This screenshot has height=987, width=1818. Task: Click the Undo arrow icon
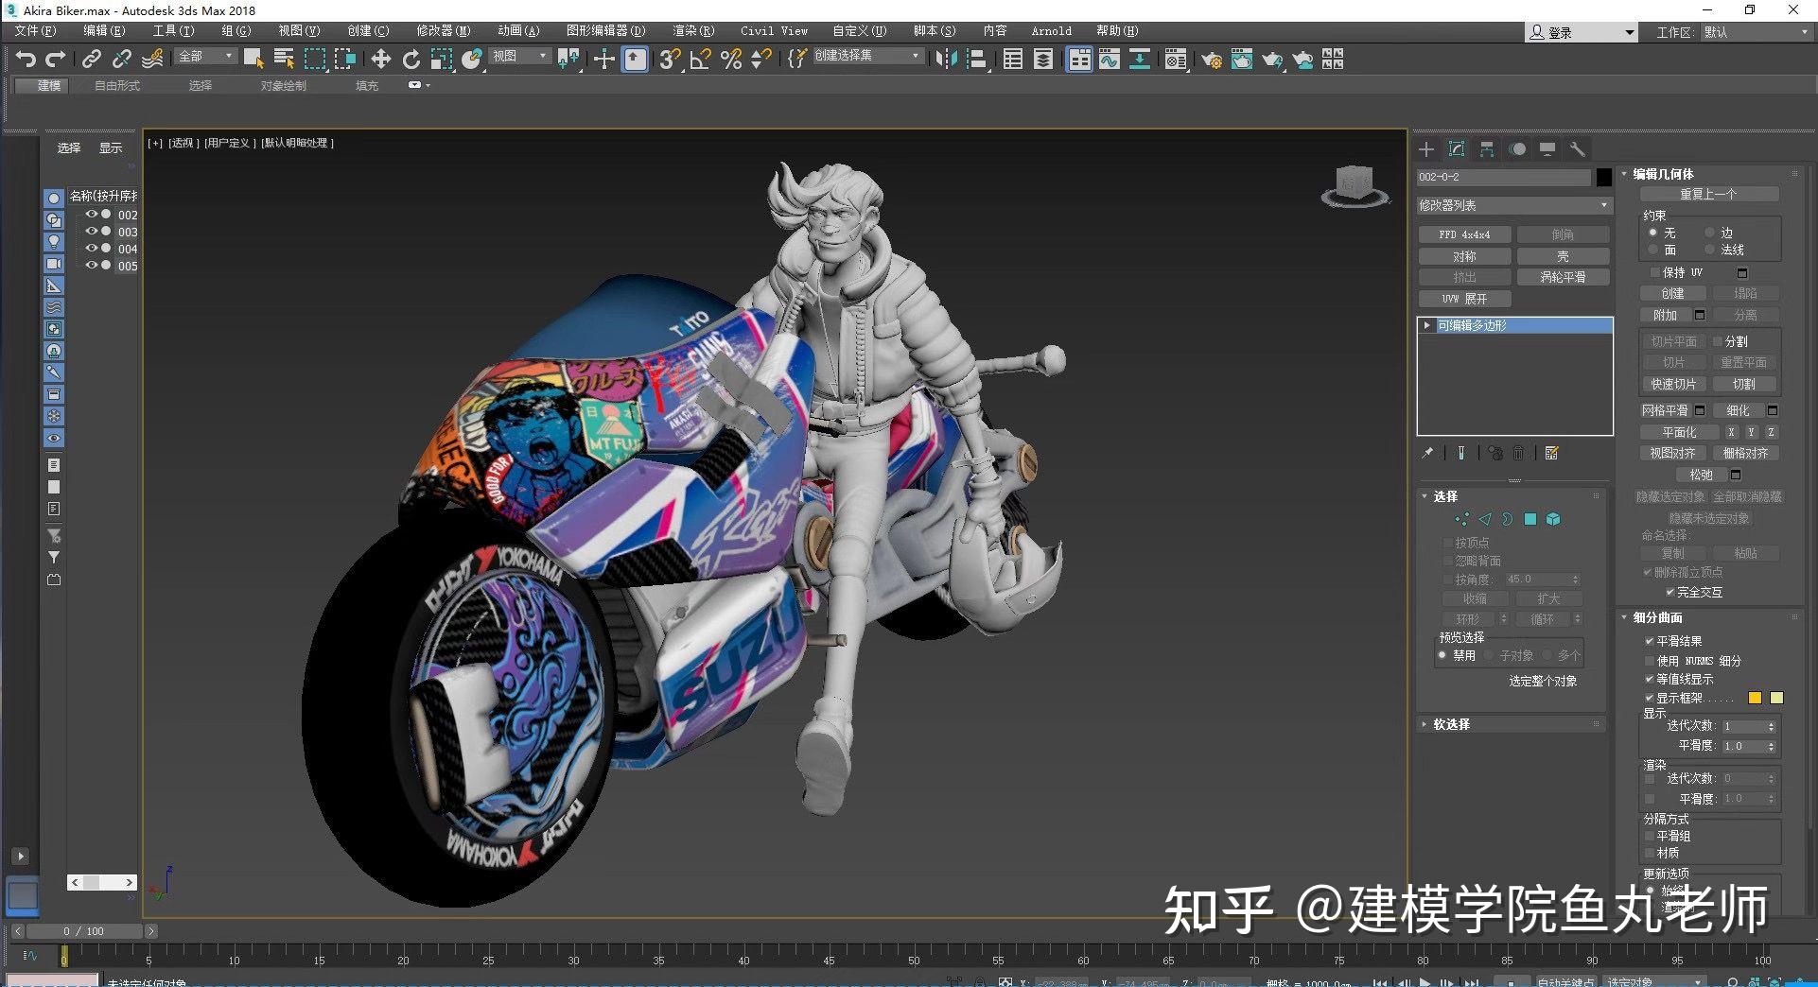(26, 59)
